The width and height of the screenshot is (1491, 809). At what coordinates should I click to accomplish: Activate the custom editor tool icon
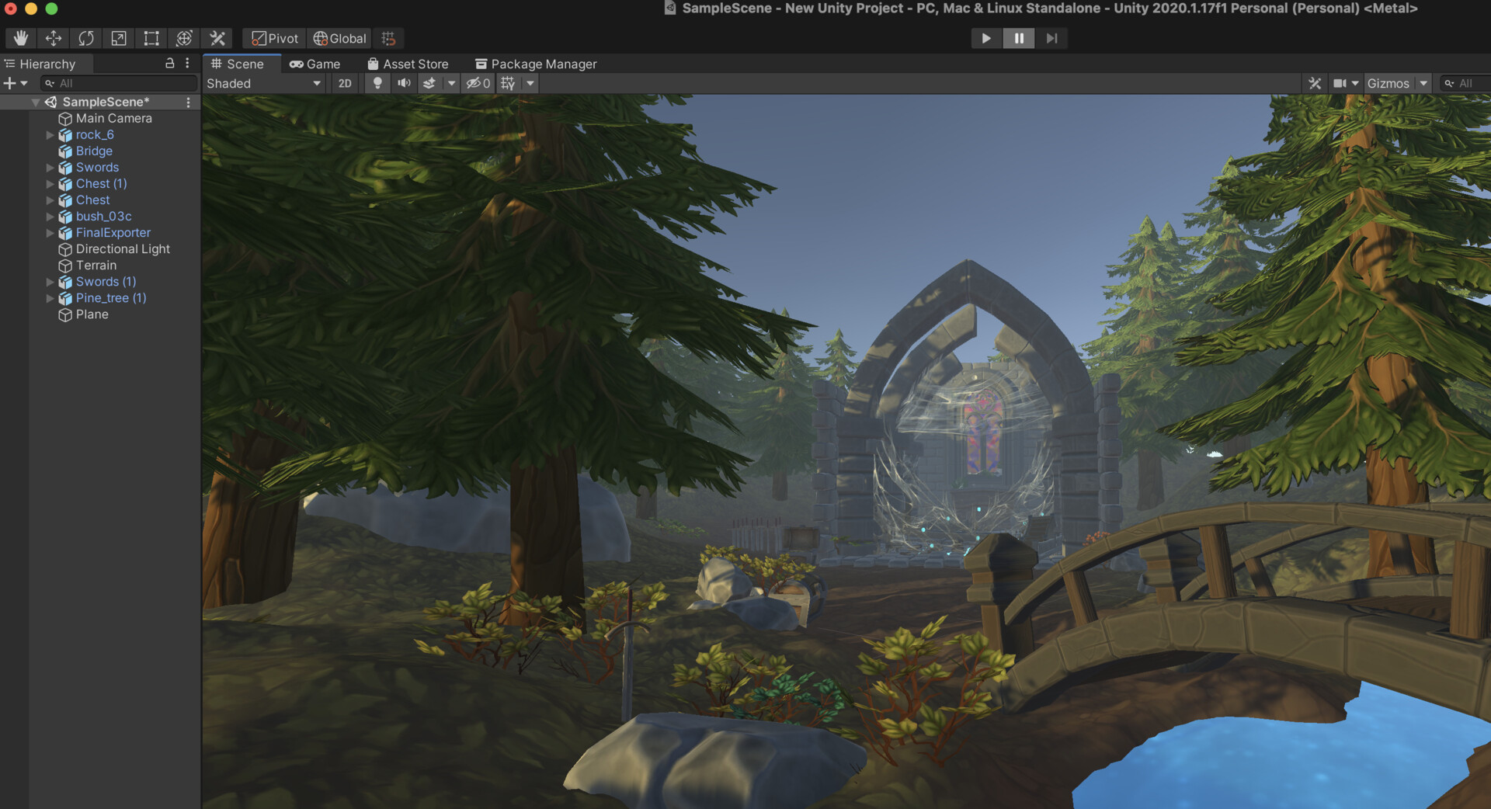pyautogui.click(x=217, y=38)
